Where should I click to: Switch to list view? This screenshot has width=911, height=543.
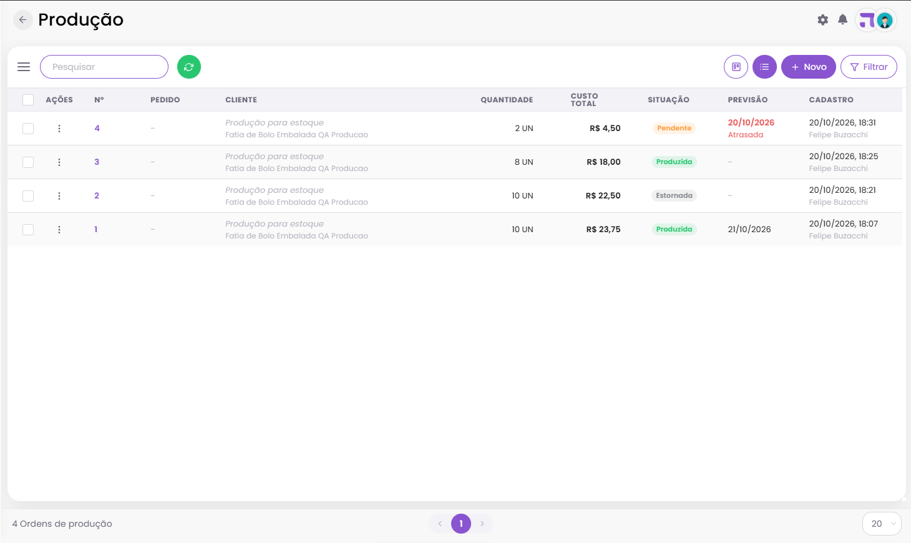tap(764, 67)
